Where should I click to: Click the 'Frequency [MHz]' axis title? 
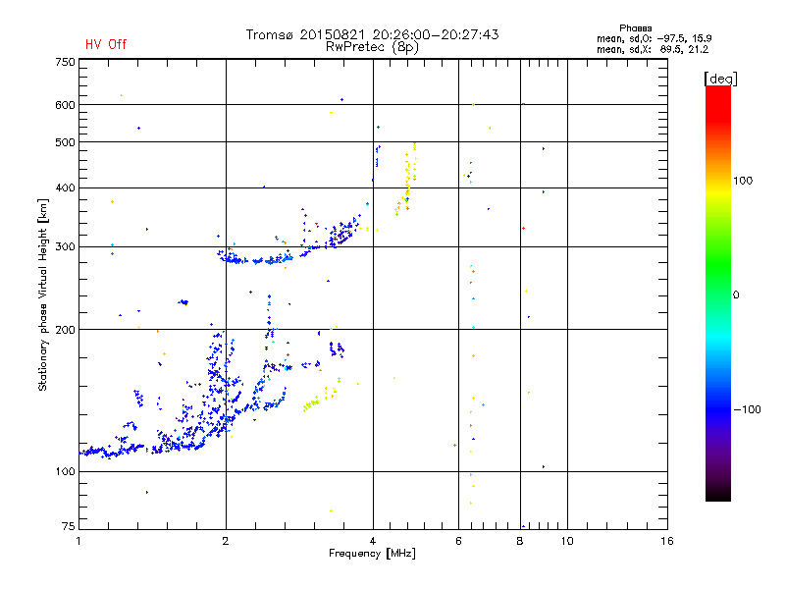point(372,554)
